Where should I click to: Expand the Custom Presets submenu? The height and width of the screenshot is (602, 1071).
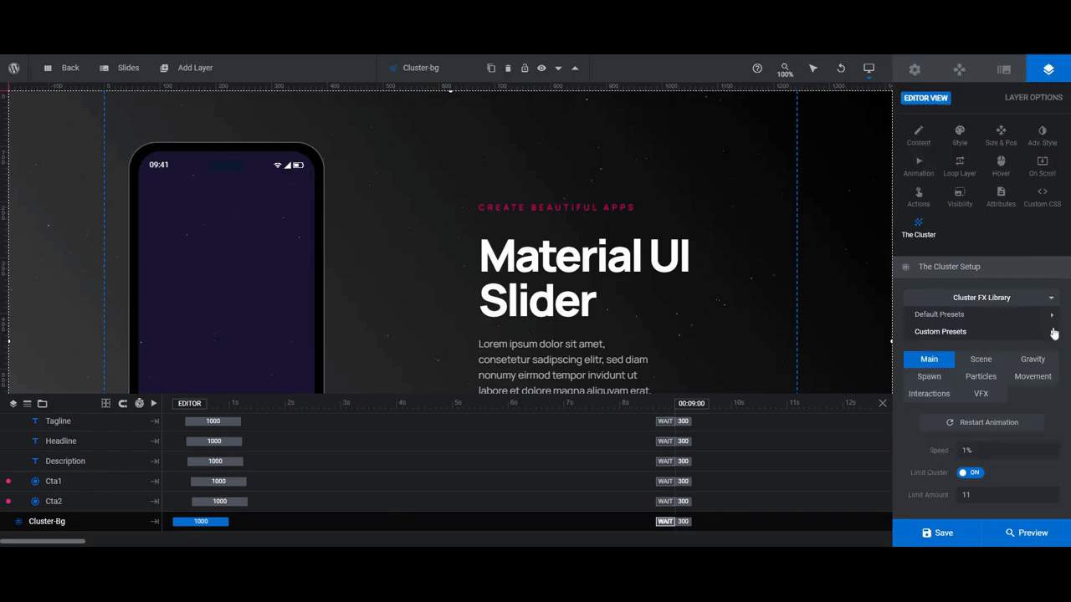pos(981,332)
